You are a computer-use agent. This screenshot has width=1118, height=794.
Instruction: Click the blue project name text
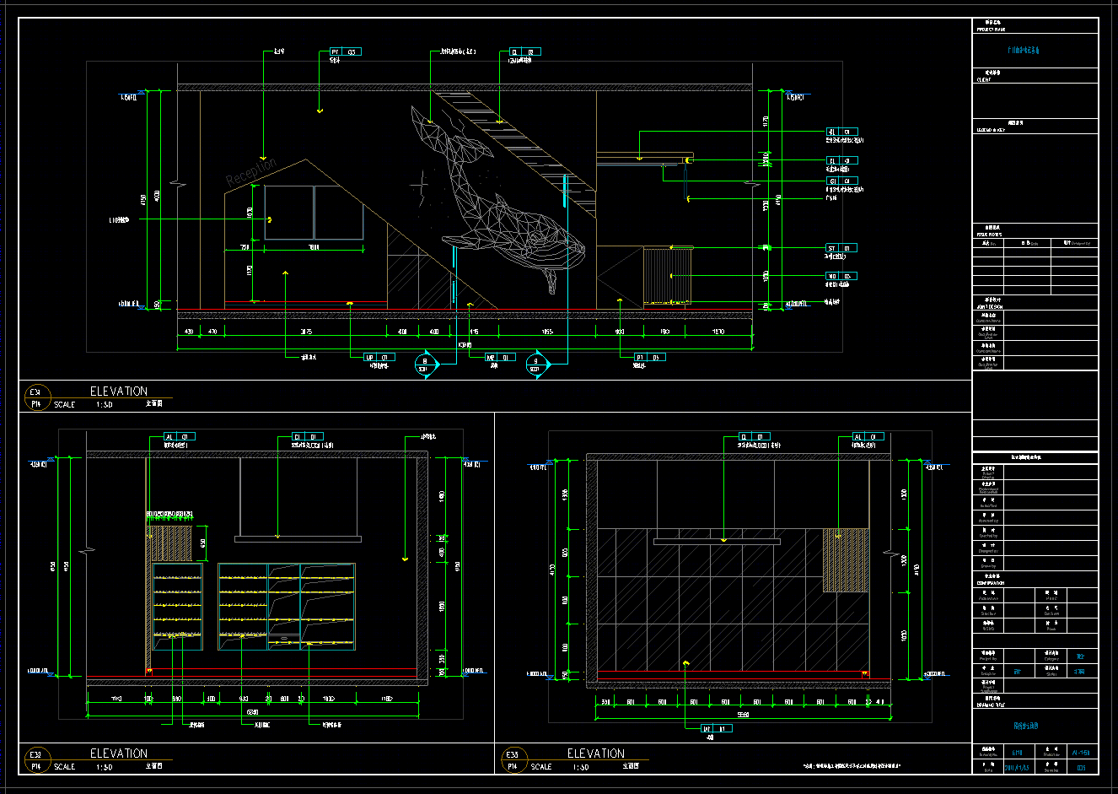(1024, 51)
